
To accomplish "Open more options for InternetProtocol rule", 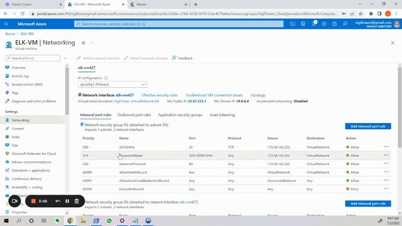I will [x=386, y=163].
